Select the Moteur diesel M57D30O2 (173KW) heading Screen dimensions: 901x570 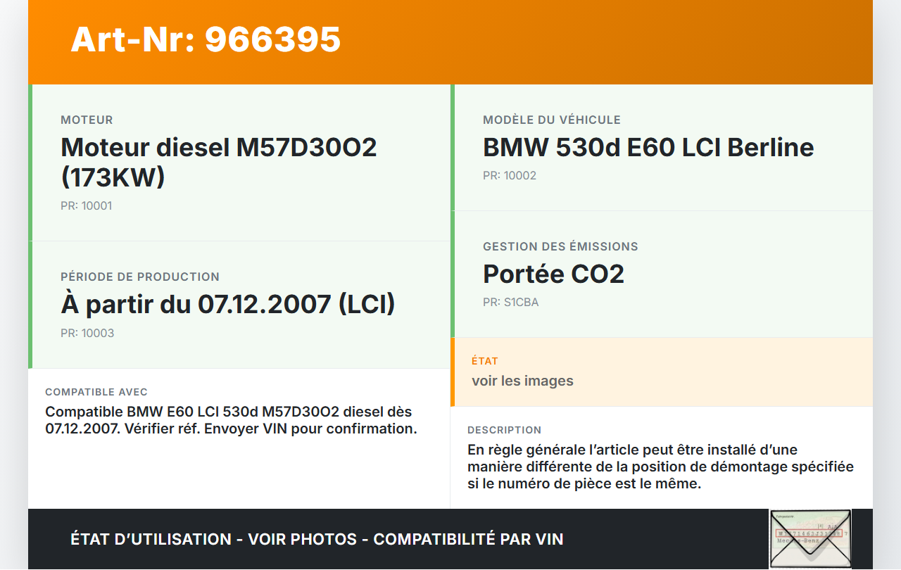(x=218, y=162)
